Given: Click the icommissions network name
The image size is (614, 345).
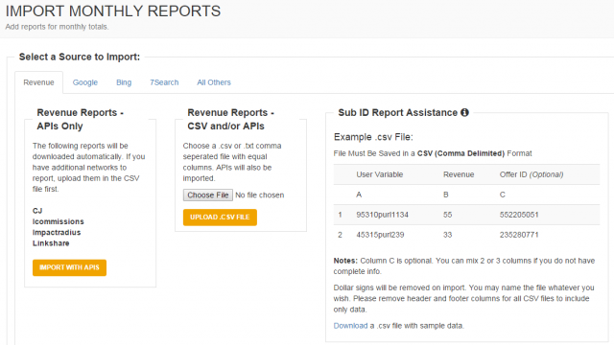Looking at the screenshot, I should click(x=59, y=221).
